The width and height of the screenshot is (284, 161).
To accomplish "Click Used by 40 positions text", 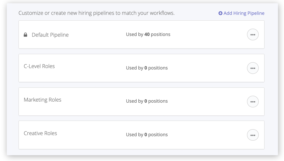I will (148, 34).
